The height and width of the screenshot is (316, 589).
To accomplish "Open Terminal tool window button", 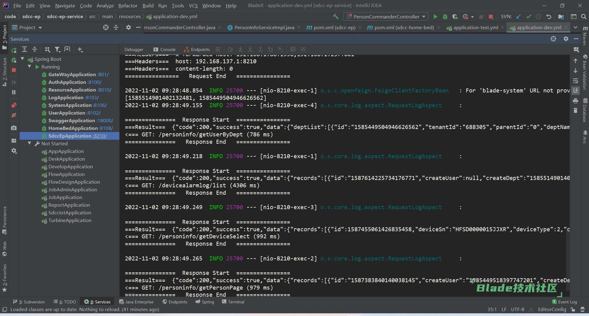I will (233, 302).
